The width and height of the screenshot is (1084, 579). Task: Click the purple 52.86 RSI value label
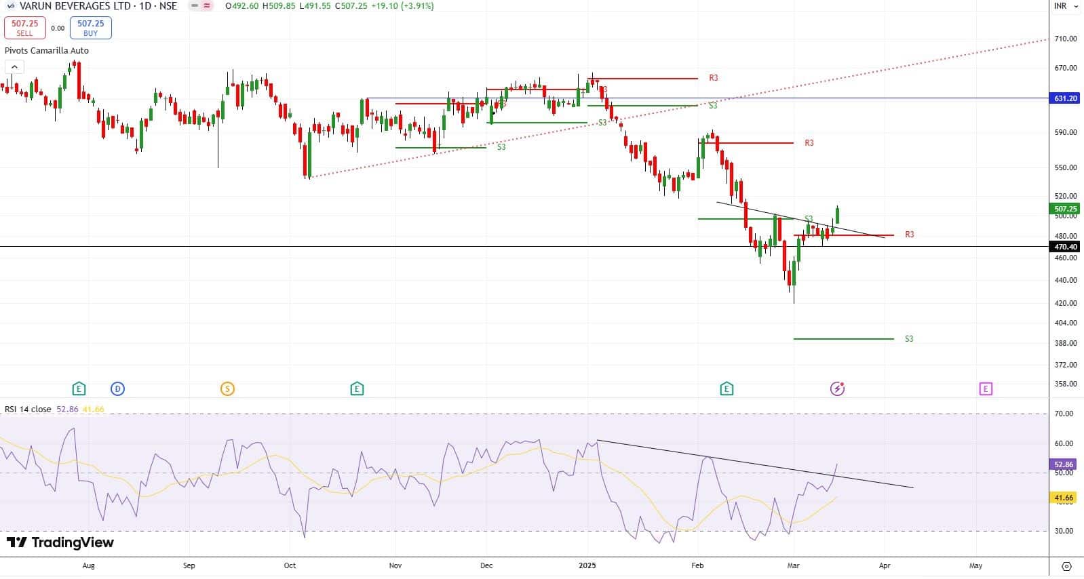click(1063, 464)
